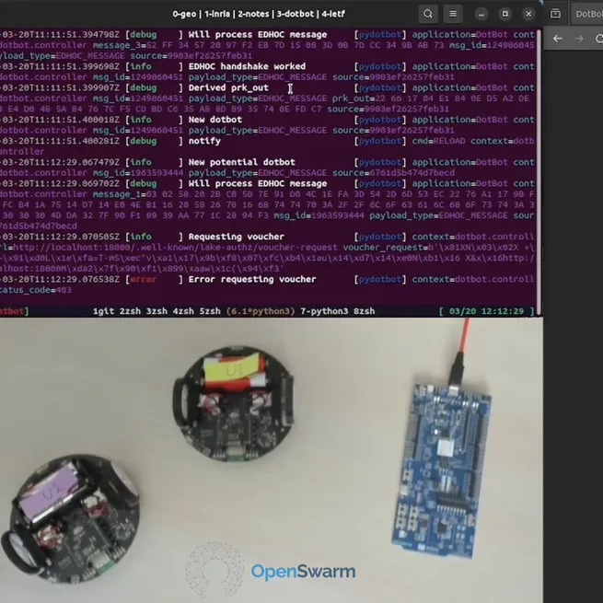Go forward in the browser window
Image resolution: width=603 pixels, height=603 pixels.
pos(579,39)
